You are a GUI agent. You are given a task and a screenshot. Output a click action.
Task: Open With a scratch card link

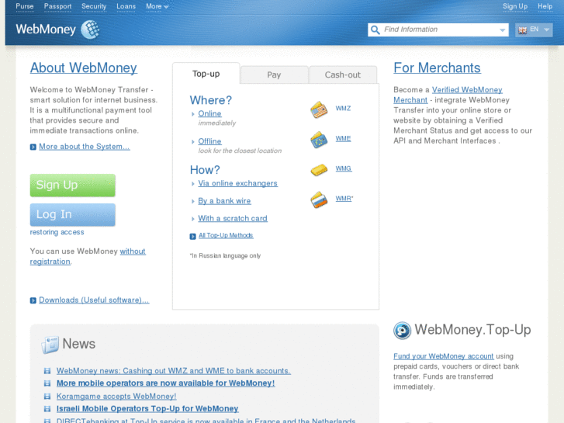coord(233,219)
